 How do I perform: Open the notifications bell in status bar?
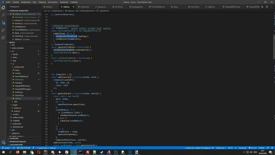272,148
